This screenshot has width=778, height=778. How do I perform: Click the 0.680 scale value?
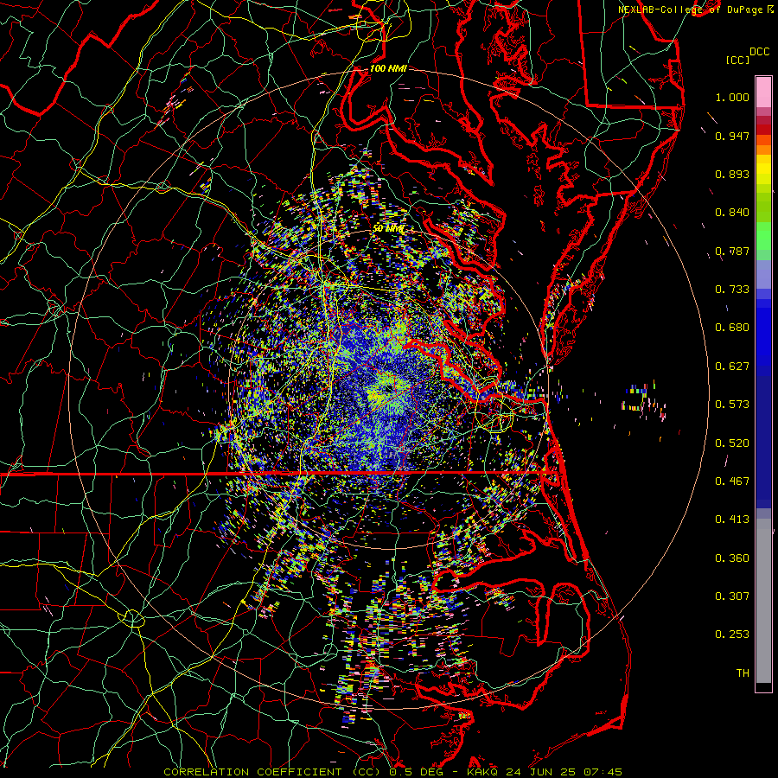732,328
